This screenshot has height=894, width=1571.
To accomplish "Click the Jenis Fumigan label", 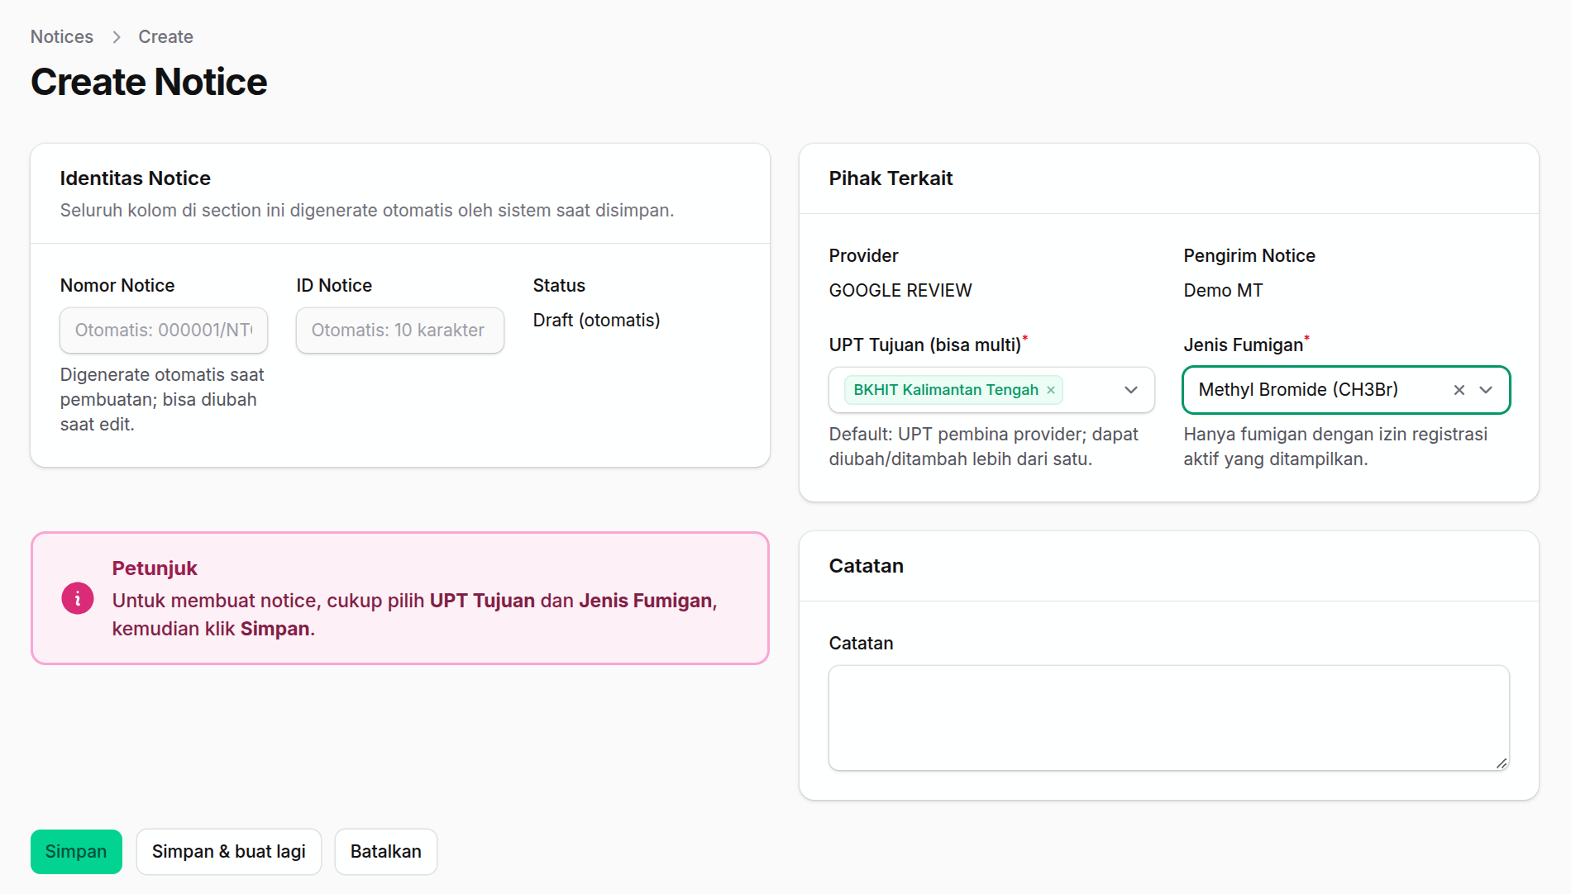I will (1245, 345).
